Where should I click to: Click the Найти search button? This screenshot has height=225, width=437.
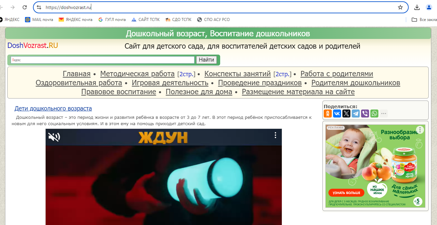click(x=207, y=60)
